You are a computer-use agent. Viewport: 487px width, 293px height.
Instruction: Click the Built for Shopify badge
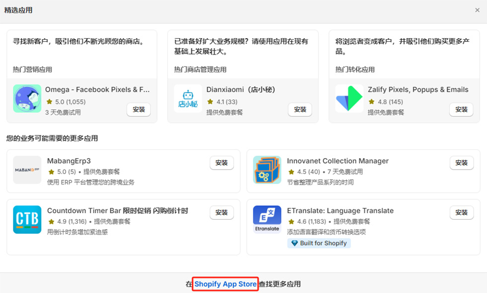click(319, 243)
